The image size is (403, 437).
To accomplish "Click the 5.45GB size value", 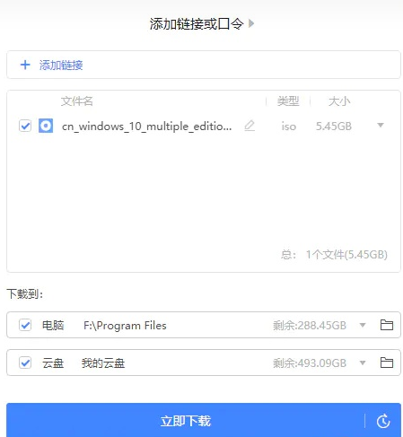I will pos(334,127).
